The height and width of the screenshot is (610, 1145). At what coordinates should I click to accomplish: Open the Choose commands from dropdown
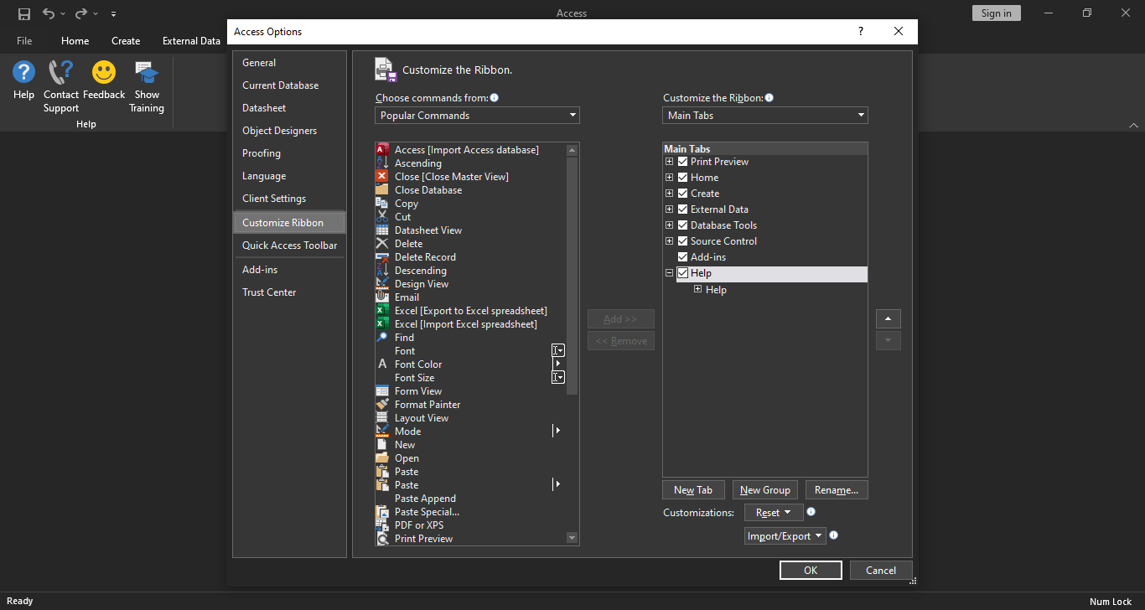point(477,116)
